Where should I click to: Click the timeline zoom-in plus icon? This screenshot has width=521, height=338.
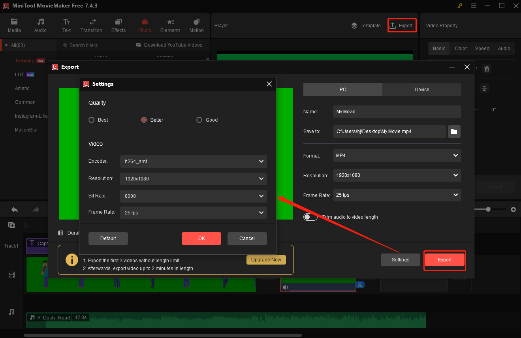[513, 210]
